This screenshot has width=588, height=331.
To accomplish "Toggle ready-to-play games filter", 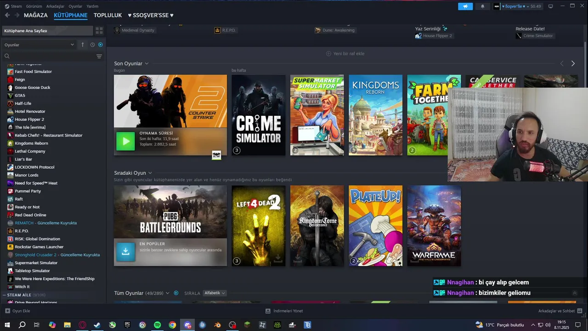I will (x=101, y=45).
